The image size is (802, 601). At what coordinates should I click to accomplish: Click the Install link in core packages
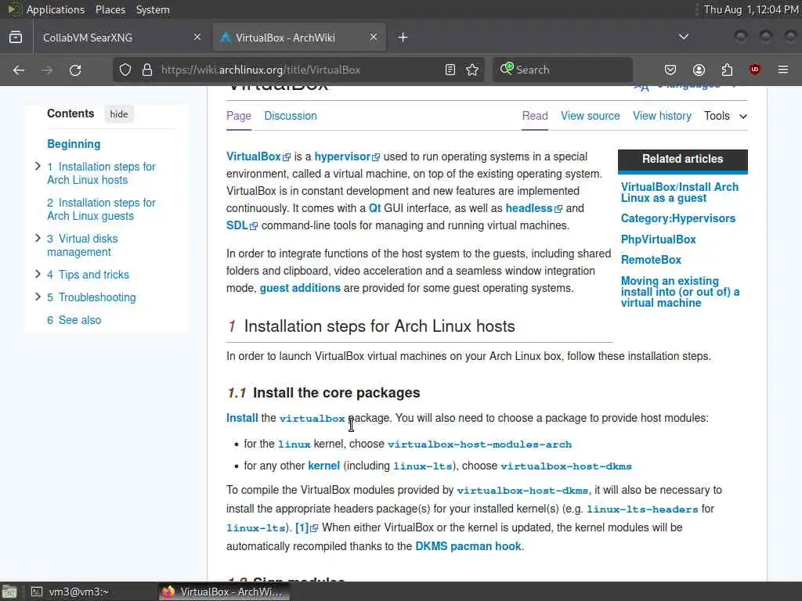242,418
